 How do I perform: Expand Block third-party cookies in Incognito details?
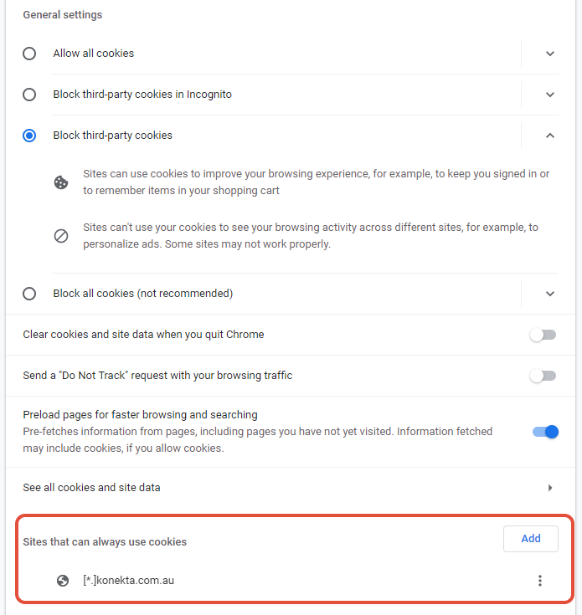click(x=550, y=95)
